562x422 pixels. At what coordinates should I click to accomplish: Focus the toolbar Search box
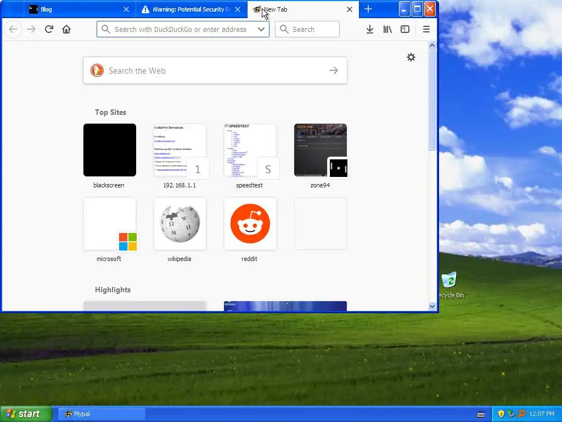pyautogui.click(x=307, y=29)
